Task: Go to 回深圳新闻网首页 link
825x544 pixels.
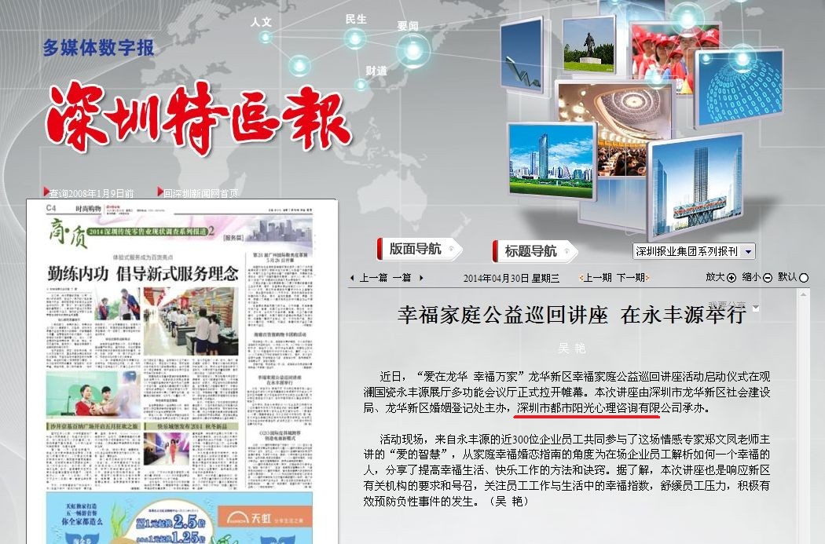Action: click(x=200, y=193)
